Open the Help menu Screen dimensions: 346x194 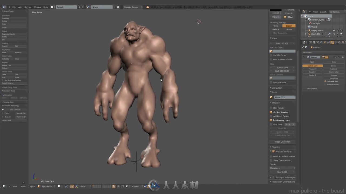click(45, 7)
